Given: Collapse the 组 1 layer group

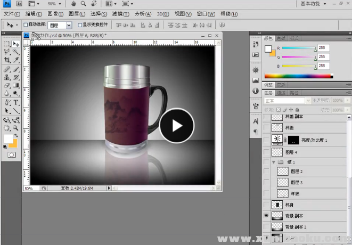Looking at the screenshot, I should (274, 161).
